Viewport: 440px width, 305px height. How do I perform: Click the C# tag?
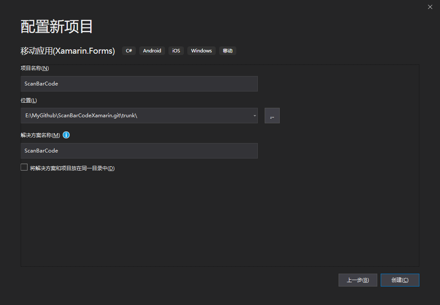129,51
